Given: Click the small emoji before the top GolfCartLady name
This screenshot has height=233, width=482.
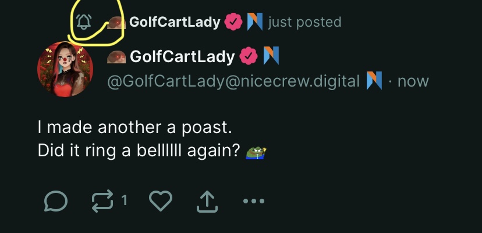Looking at the screenshot, I should (x=116, y=23).
